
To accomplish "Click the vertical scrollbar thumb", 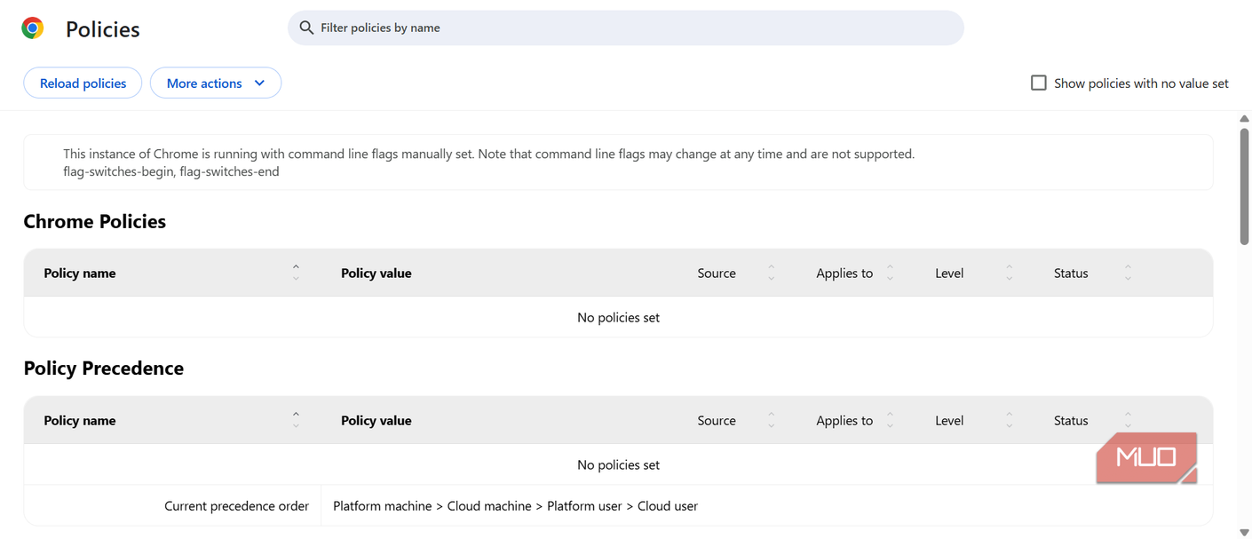I will click(1244, 185).
